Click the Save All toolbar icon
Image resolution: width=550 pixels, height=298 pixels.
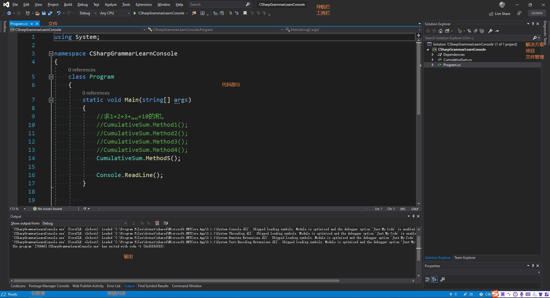[50, 13]
